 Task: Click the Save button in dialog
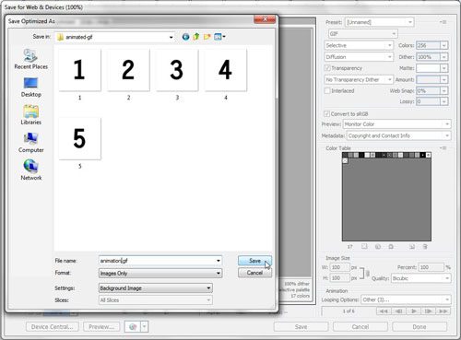click(x=254, y=261)
